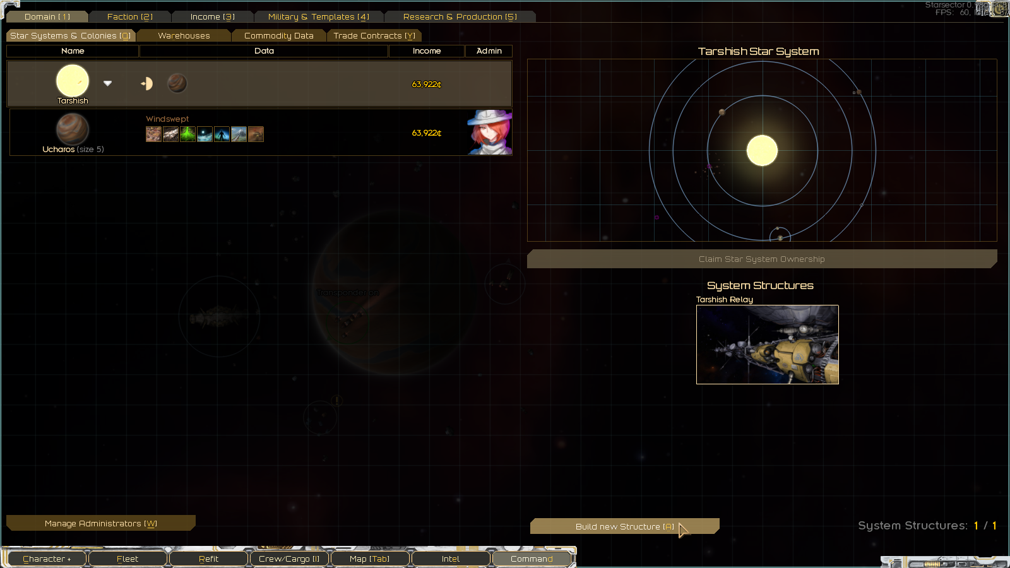This screenshot has width=1010, height=568.
Task: Click the Tarshish star icon in the list
Action: click(x=73, y=81)
